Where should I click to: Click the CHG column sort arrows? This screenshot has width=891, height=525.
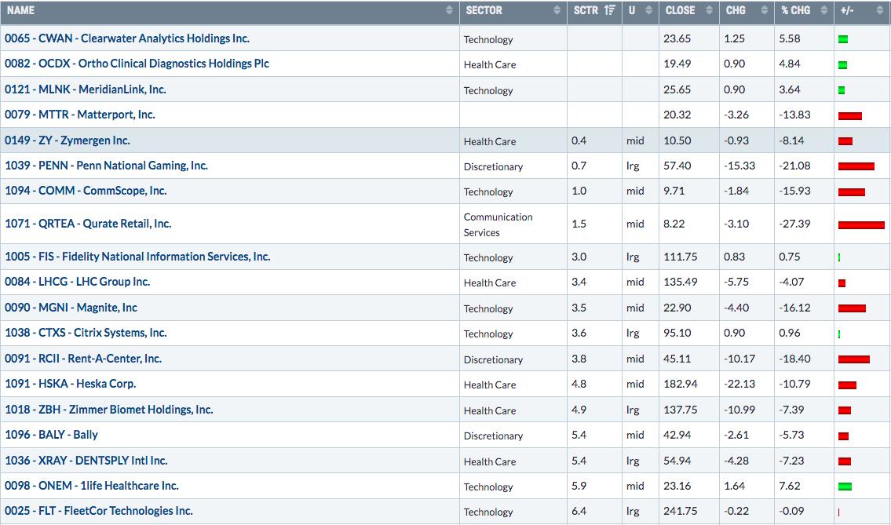pos(764,11)
